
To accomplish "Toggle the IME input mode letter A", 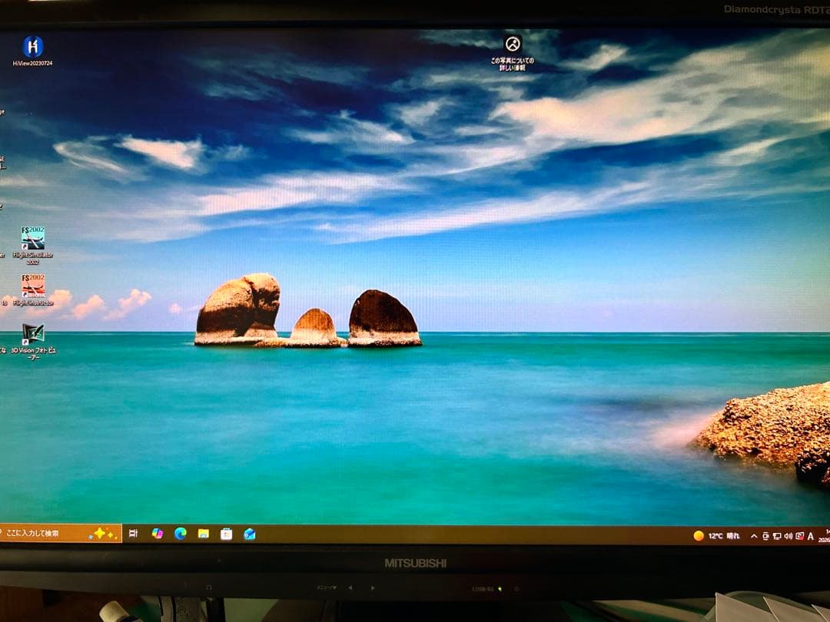I will (x=811, y=535).
